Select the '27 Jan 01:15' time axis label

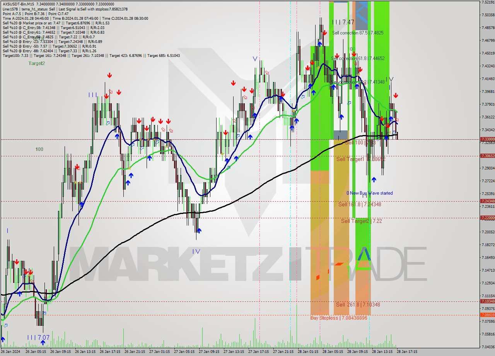click(159, 352)
